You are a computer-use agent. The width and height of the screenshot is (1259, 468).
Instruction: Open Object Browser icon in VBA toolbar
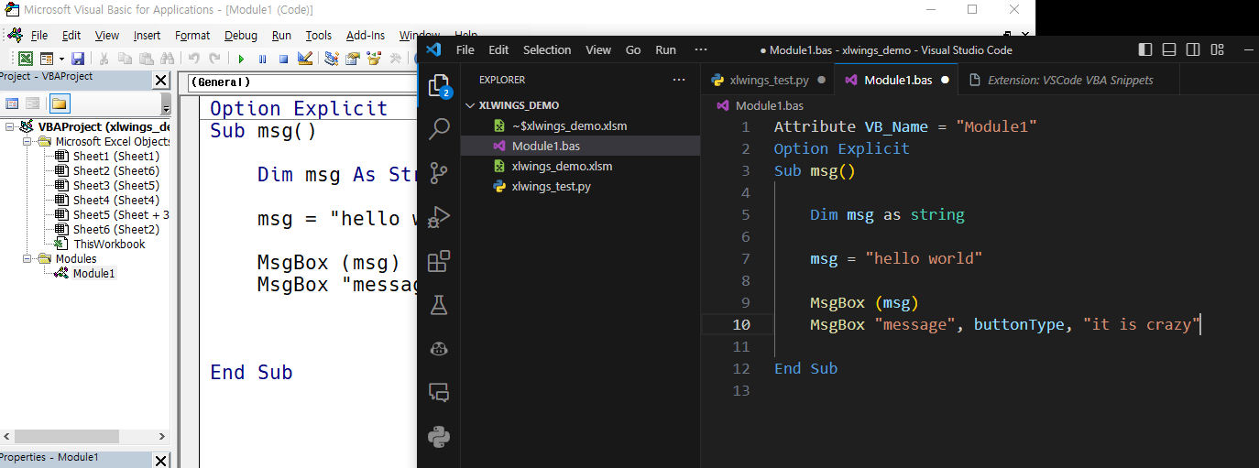[x=374, y=59]
